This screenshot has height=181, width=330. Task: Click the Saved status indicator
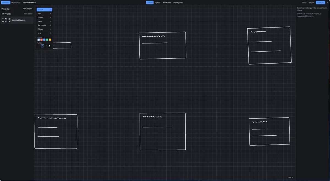coord(304,2)
